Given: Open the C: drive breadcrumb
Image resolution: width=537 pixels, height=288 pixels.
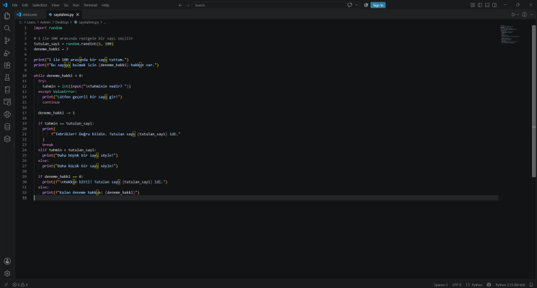Looking at the screenshot, I should pos(21,22).
